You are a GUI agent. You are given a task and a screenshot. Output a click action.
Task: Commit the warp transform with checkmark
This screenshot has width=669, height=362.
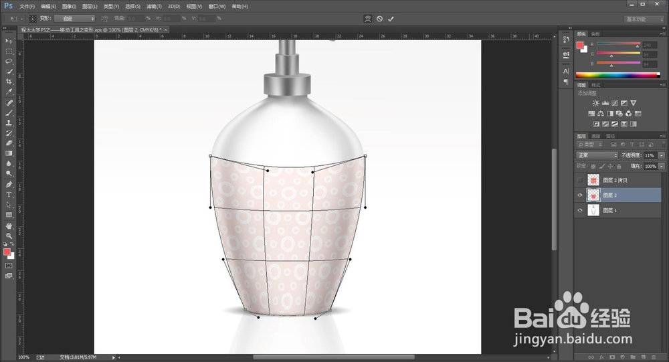[391, 19]
